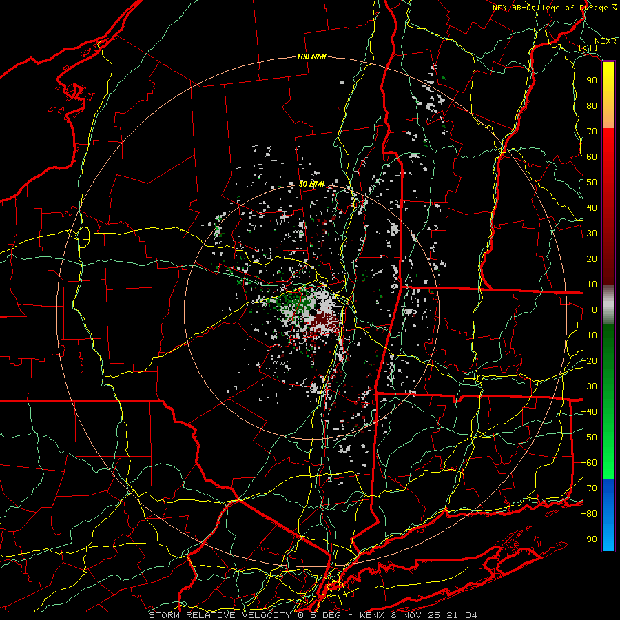Click the -60 scale label
This screenshot has width=620, height=620.
tap(589, 463)
